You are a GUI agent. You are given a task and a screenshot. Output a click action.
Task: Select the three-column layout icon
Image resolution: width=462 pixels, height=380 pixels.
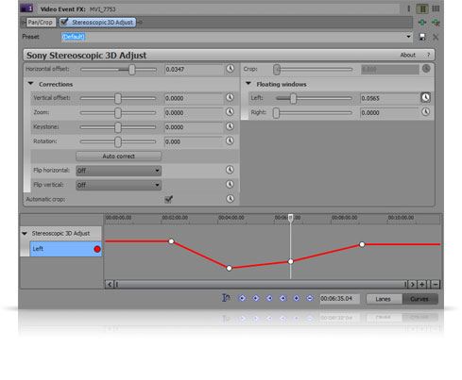point(436,8)
